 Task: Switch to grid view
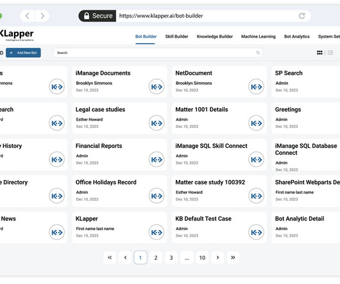(x=319, y=53)
